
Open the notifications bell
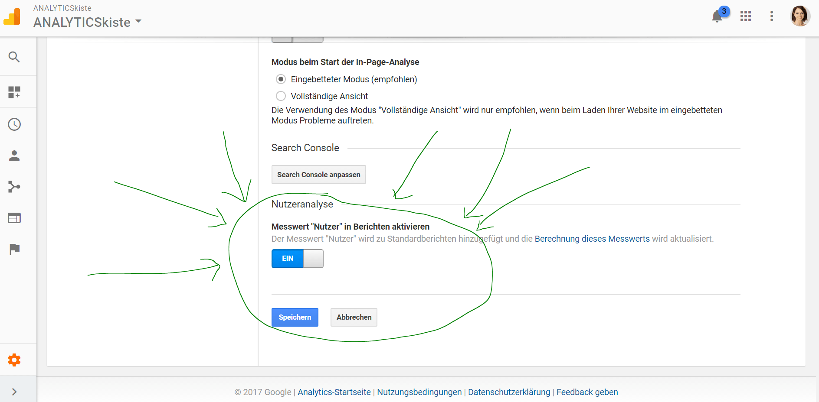pyautogui.click(x=717, y=16)
